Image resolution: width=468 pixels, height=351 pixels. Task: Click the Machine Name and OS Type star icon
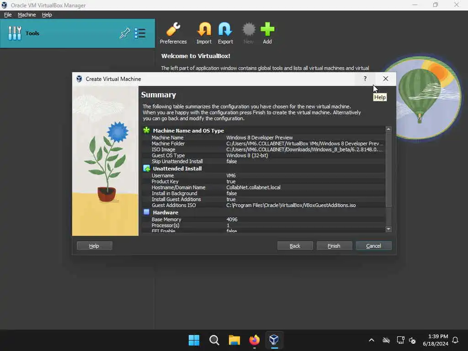coord(146,130)
